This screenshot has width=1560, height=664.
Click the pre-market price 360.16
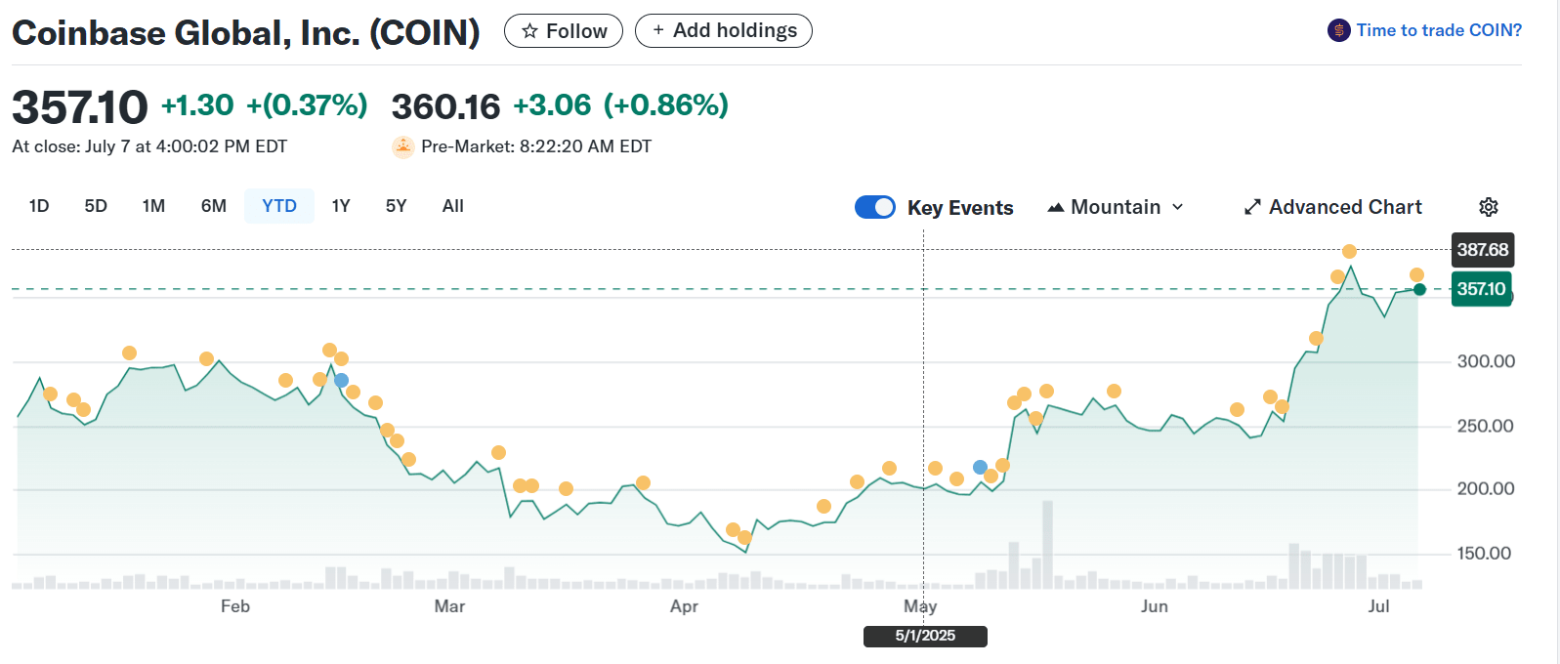click(445, 106)
